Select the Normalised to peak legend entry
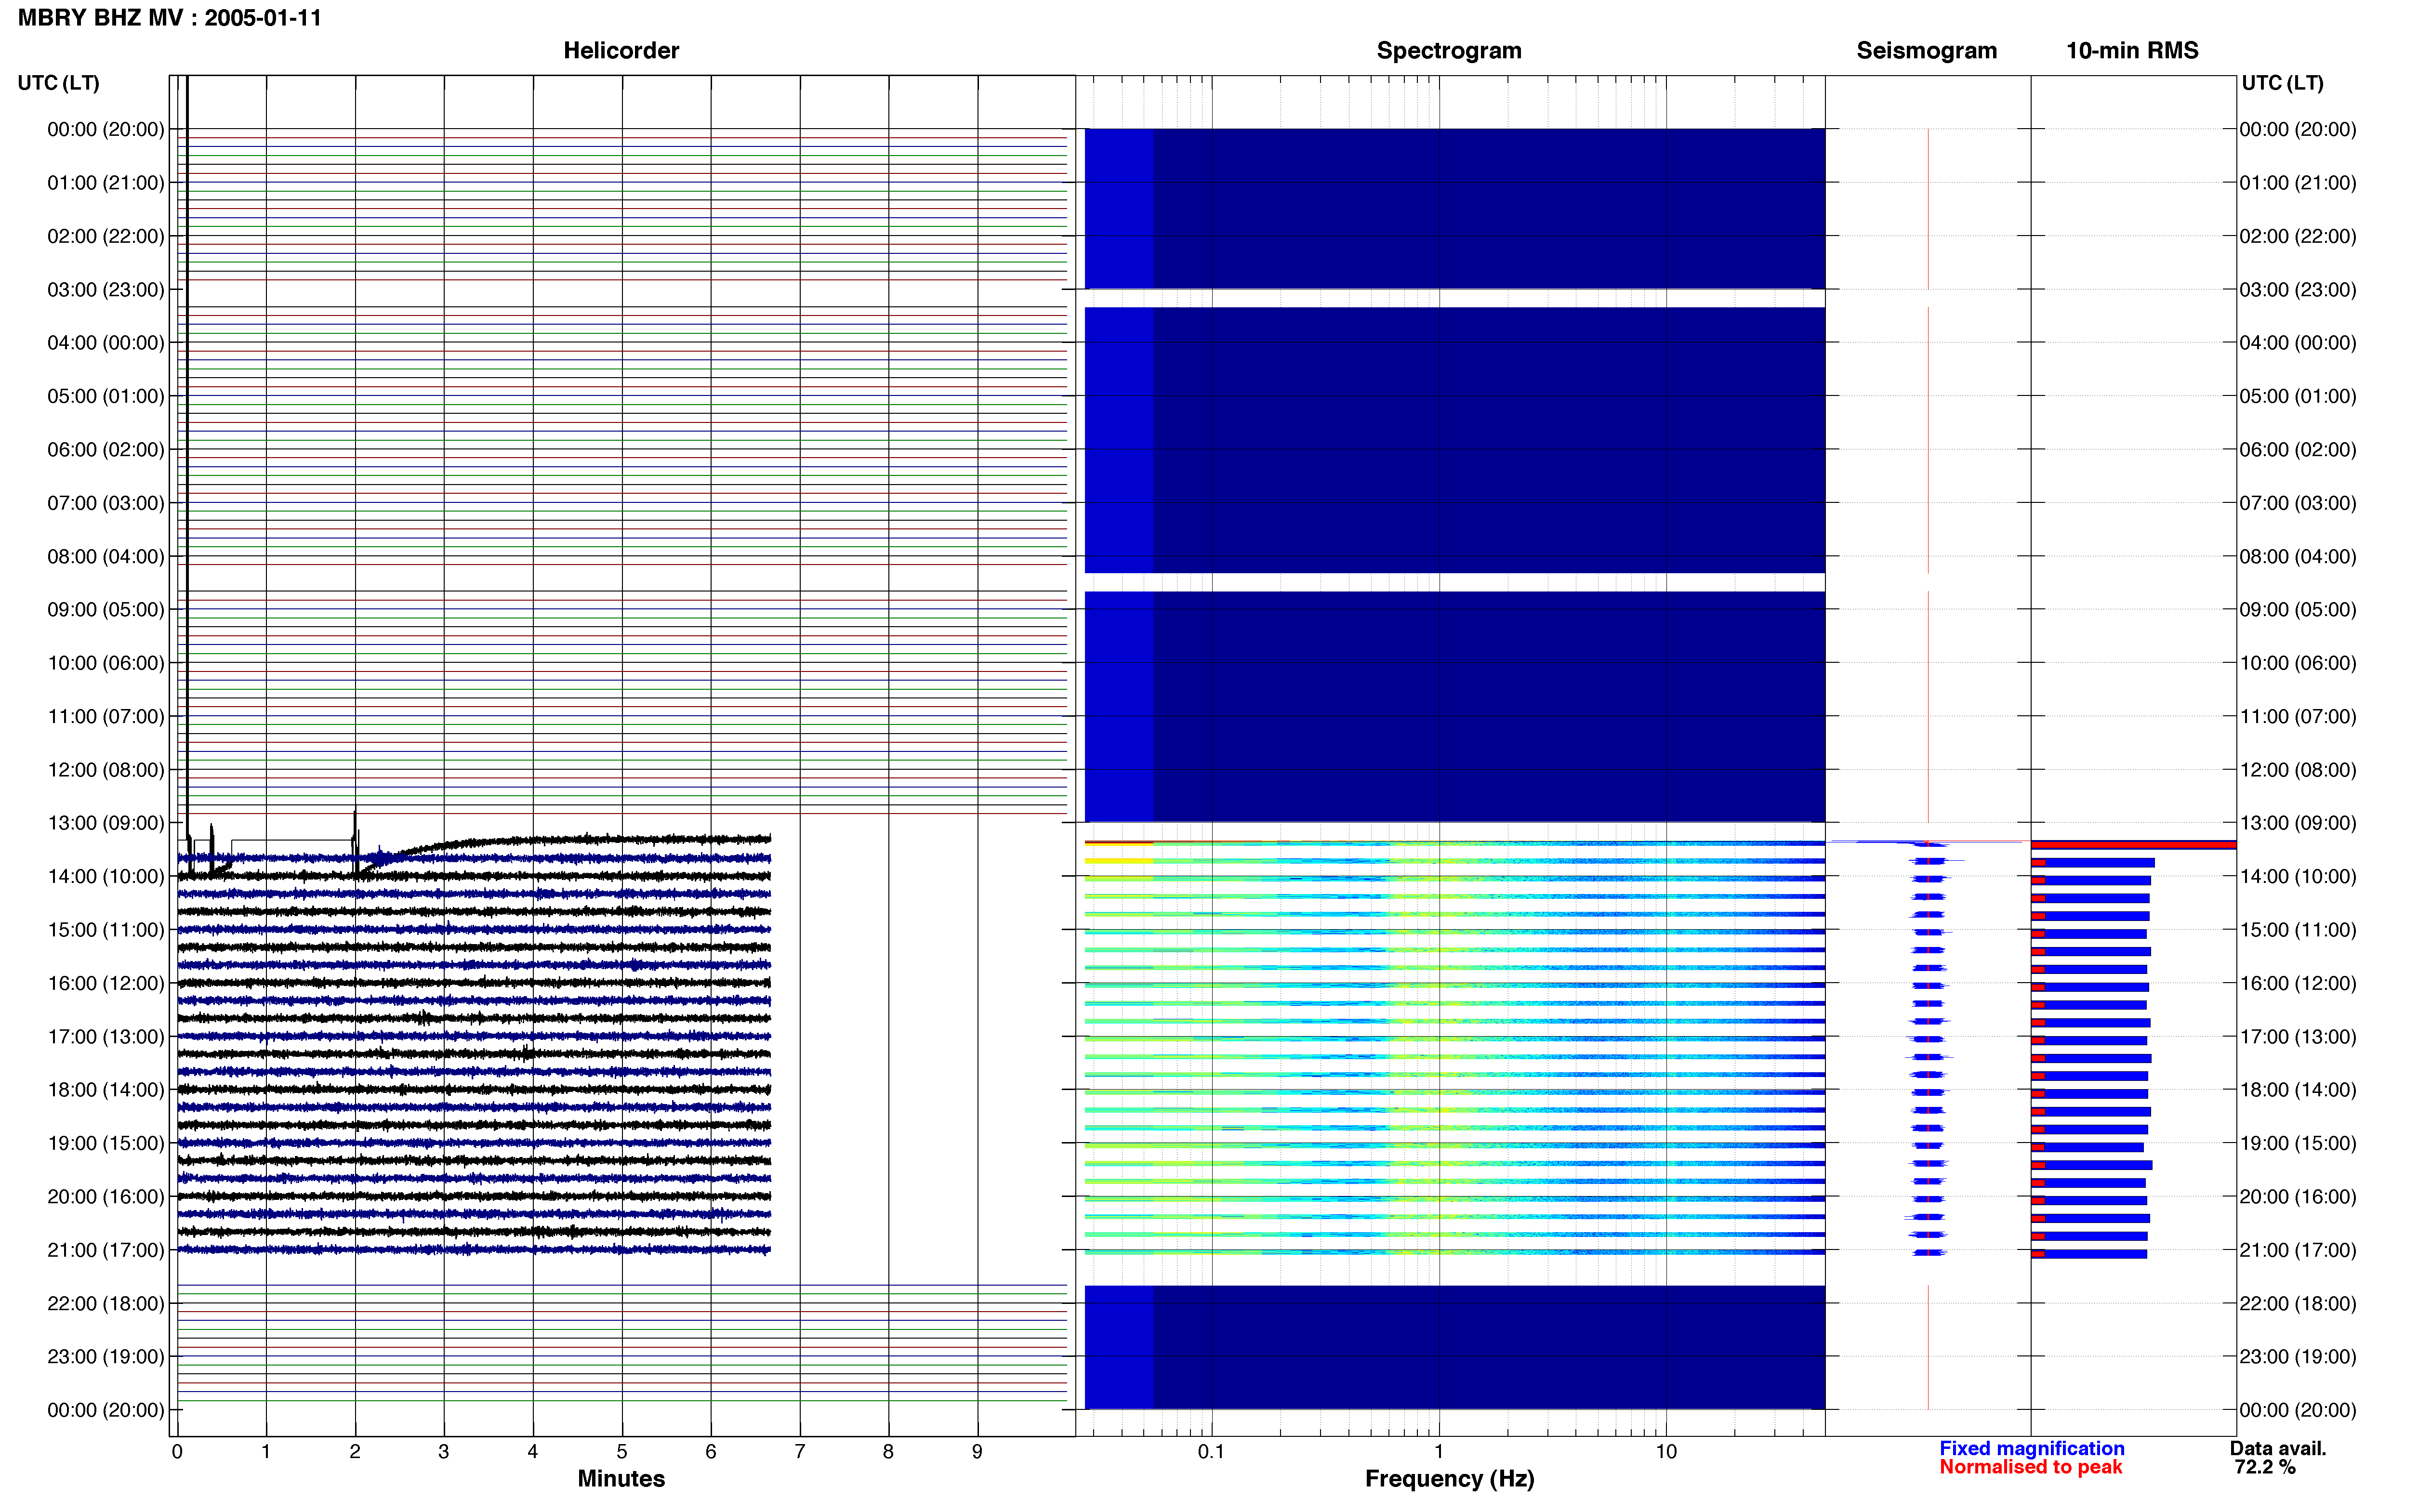Viewport: 2418px width, 1512px height. click(x=2030, y=1467)
